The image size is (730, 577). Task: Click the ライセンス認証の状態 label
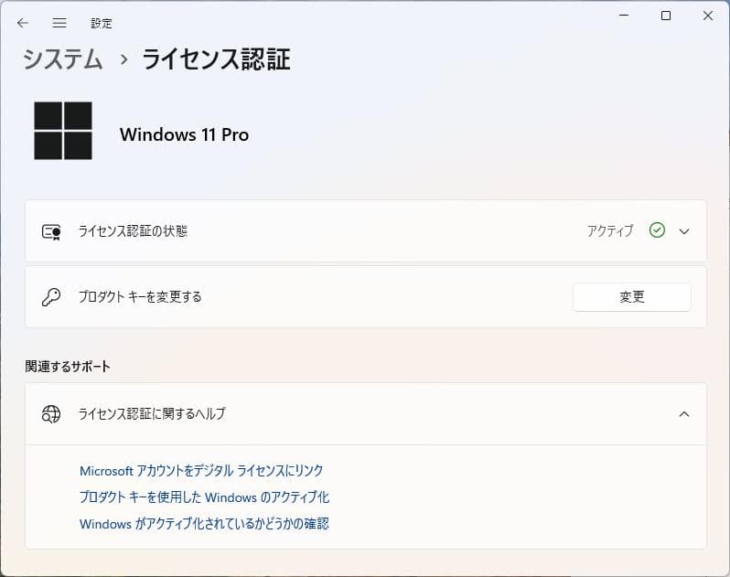click(133, 230)
